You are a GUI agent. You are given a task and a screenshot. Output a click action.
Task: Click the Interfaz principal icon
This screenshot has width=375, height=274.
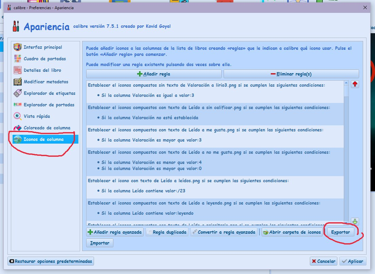click(17, 47)
